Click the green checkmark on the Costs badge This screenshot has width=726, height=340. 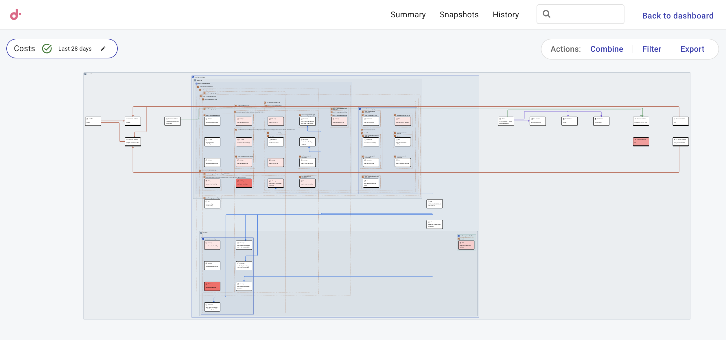tap(47, 48)
